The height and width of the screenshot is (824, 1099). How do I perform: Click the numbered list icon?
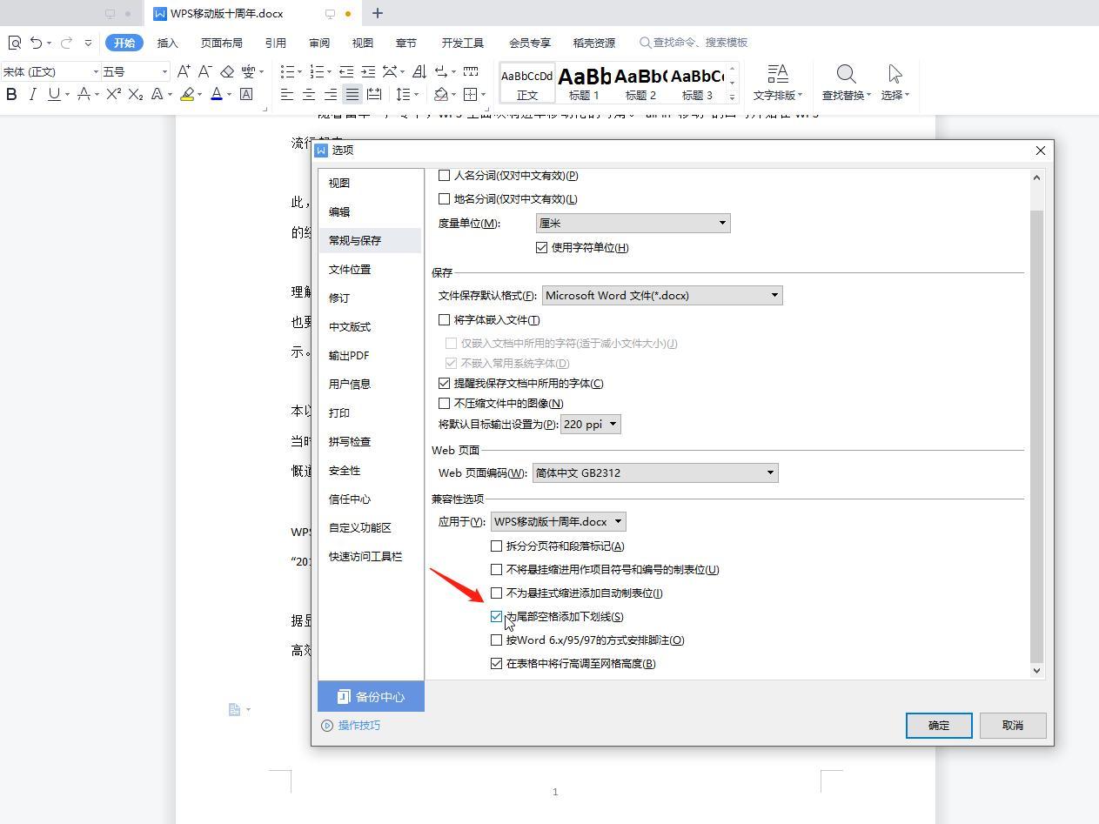click(318, 71)
